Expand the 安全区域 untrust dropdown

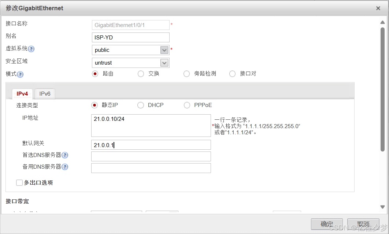(164, 63)
